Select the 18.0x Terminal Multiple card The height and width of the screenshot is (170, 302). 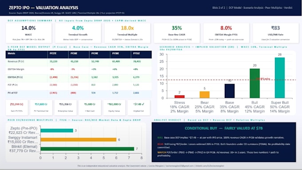click(x=127, y=33)
